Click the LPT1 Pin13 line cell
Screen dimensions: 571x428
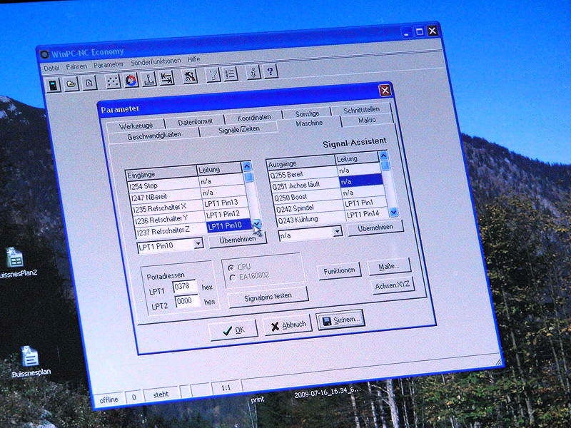(225, 203)
